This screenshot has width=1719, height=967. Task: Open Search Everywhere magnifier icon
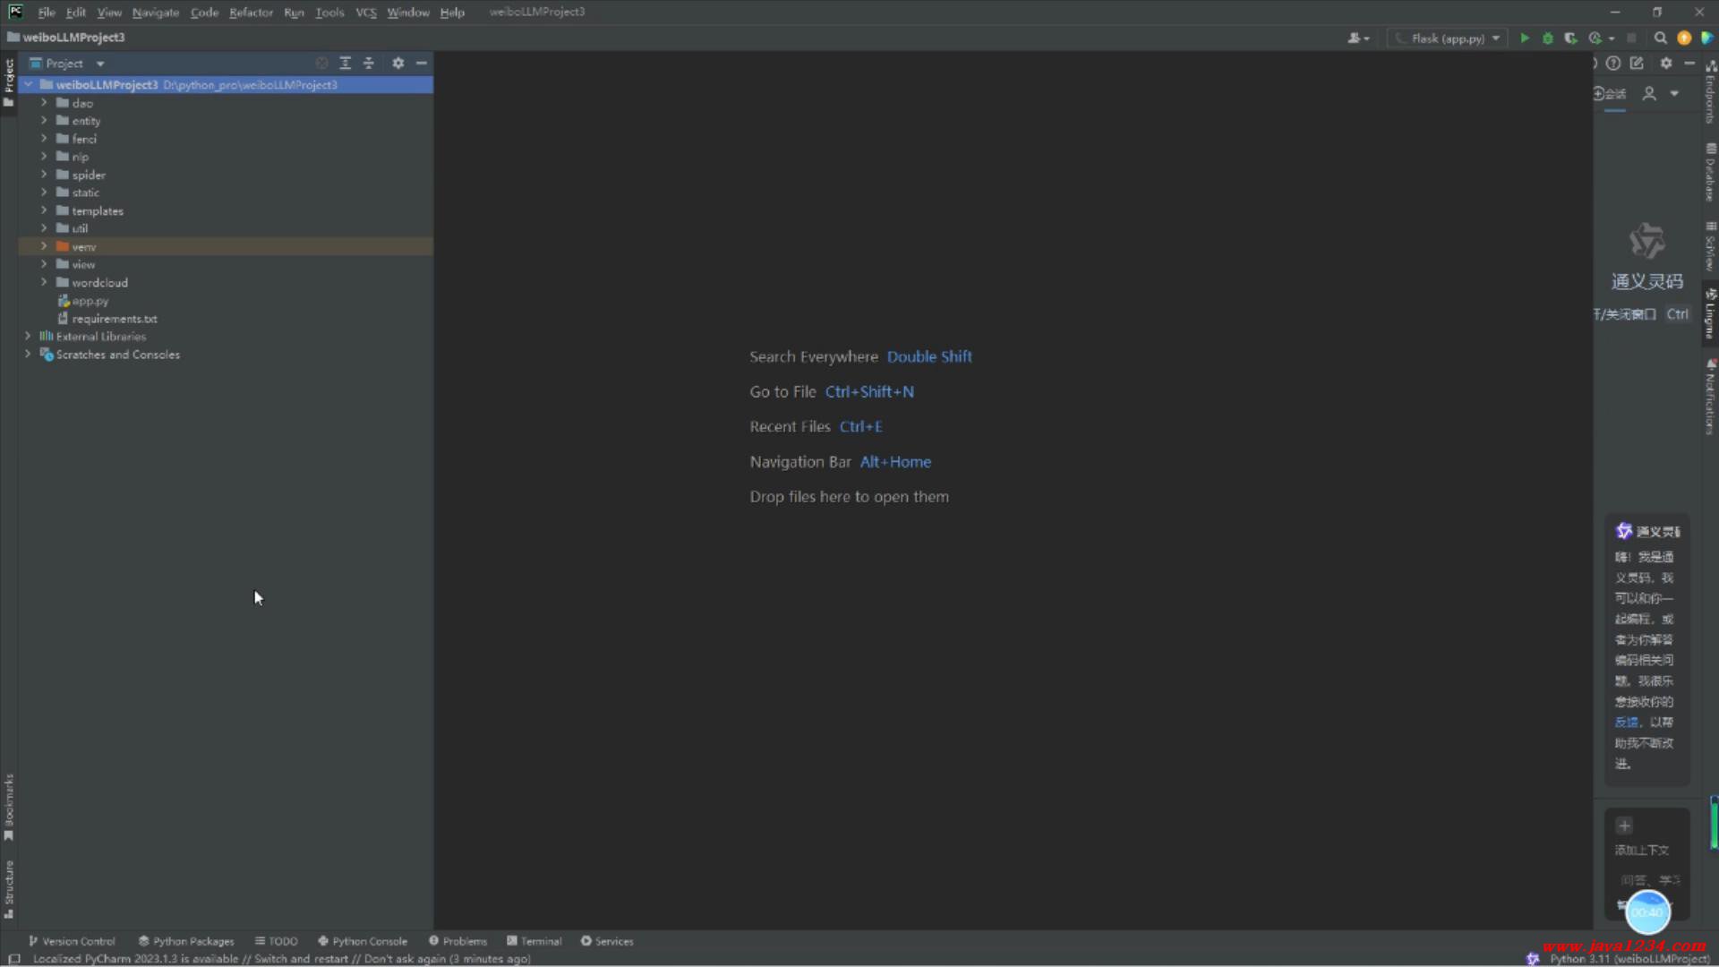[x=1660, y=39]
